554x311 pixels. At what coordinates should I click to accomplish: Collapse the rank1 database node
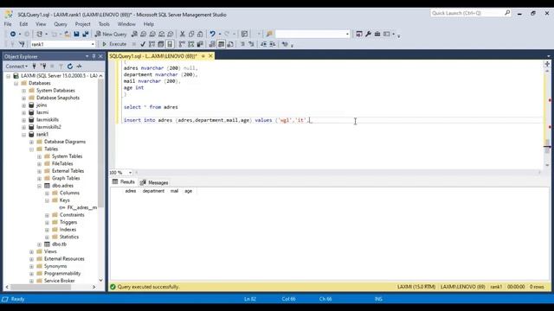[23, 135]
